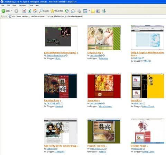Screen dimensions: 166x155
Task: Open the Help menu
Action: [37, 6]
